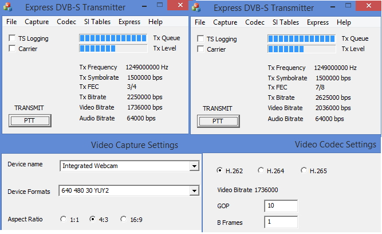Click Tx Queue progress bar in left window
382x234 pixels.
(x=113, y=38)
